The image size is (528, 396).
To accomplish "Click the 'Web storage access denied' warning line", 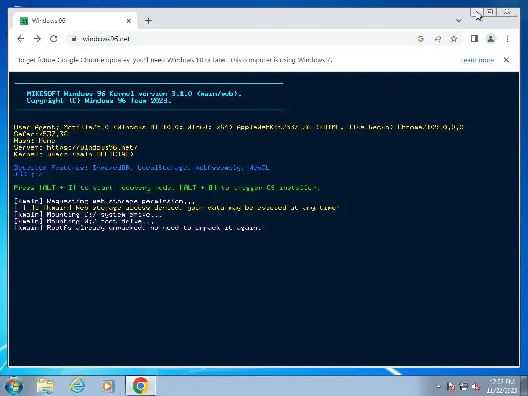I will coord(177,208).
